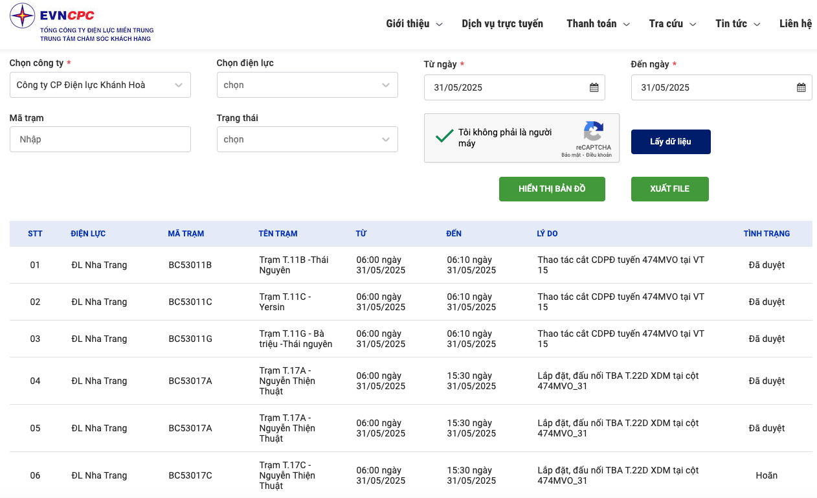Image resolution: width=817 pixels, height=498 pixels.
Task: Focus the Mã trạm input field
Action: (x=100, y=139)
